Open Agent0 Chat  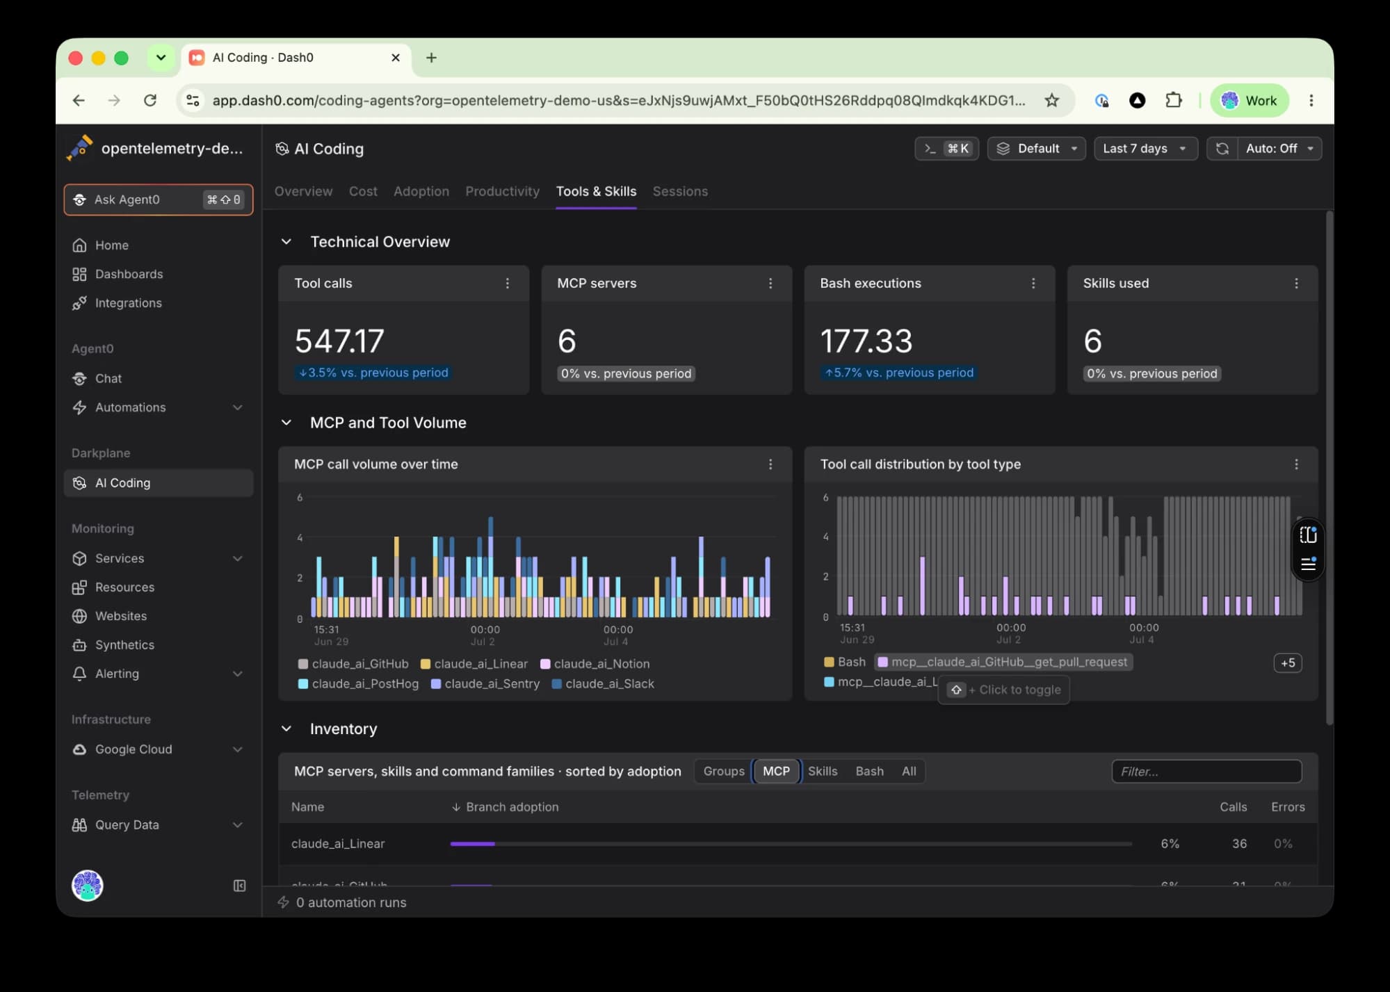pyautogui.click(x=158, y=378)
